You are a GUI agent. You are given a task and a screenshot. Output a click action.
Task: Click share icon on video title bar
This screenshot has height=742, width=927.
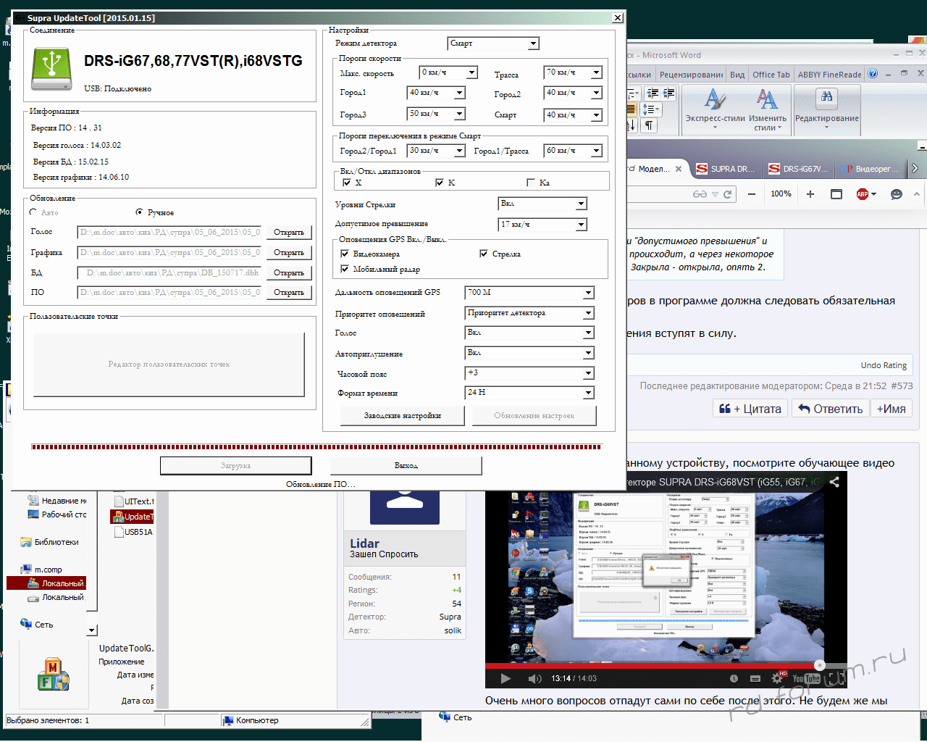[x=834, y=481]
